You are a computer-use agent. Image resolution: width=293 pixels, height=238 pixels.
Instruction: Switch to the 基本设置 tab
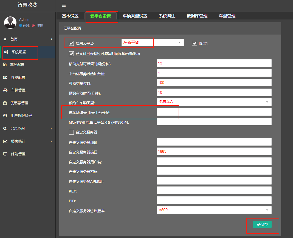tap(70, 16)
